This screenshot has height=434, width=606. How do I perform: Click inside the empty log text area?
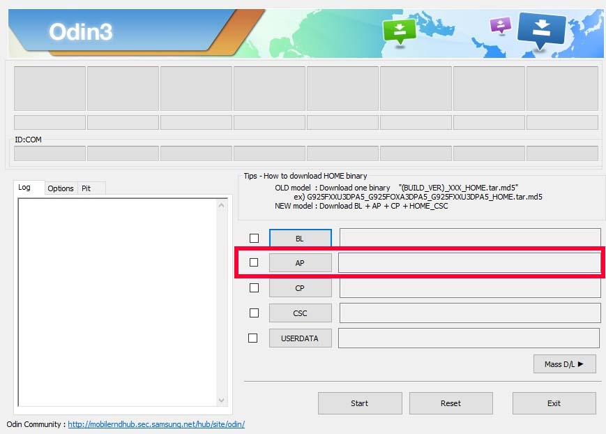118,303
